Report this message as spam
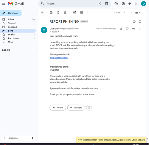Viewport: 149px width, 145px height. (58, 13)
